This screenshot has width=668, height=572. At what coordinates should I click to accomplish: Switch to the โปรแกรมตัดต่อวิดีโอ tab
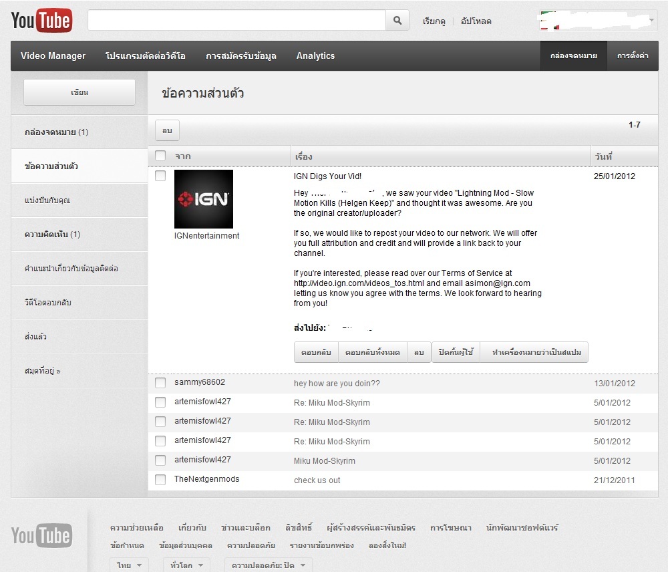pyautogui.click(x=145, y=56)
